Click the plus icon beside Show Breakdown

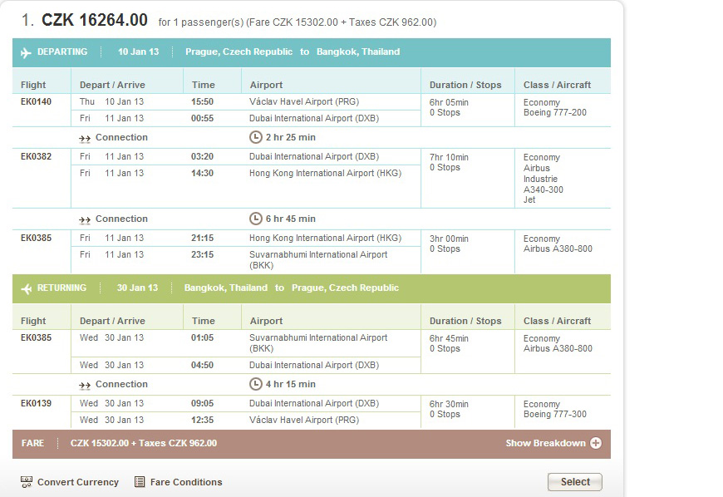pyautogui.click(x=596, y=443)
